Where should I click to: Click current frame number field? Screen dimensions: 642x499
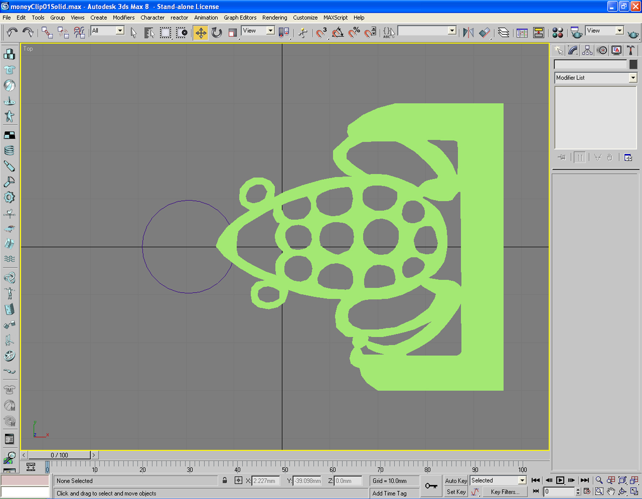[559, 491]
